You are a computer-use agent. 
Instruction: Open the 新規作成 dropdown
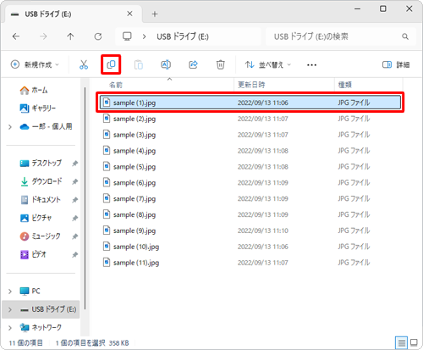tap(35, 64)
